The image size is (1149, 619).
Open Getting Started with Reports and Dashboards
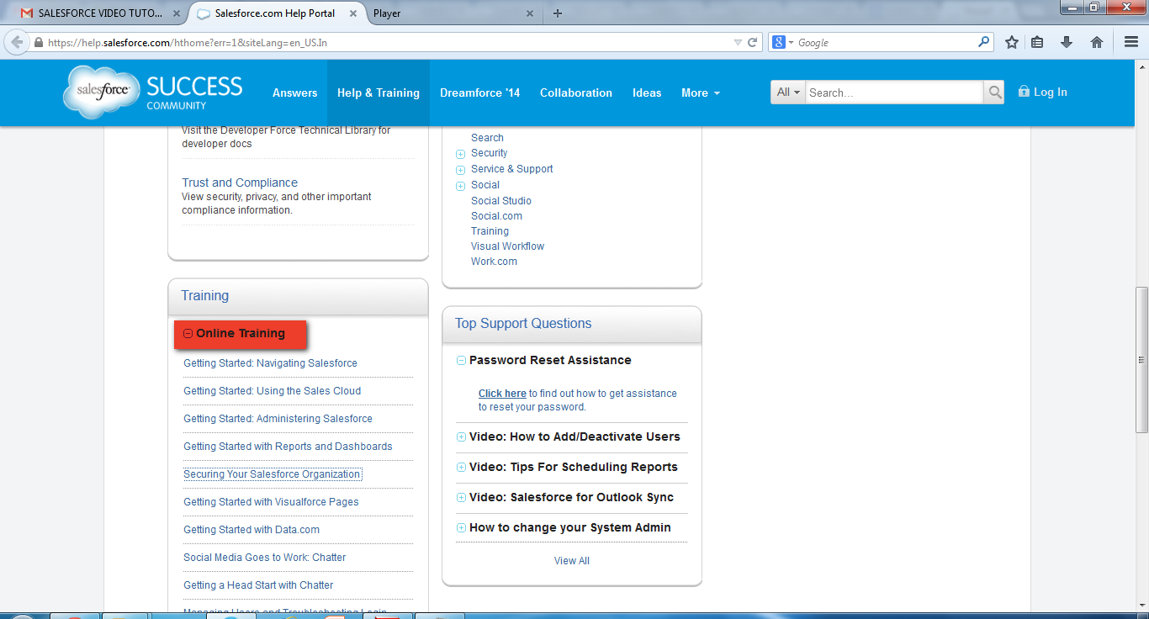(288, 447)
